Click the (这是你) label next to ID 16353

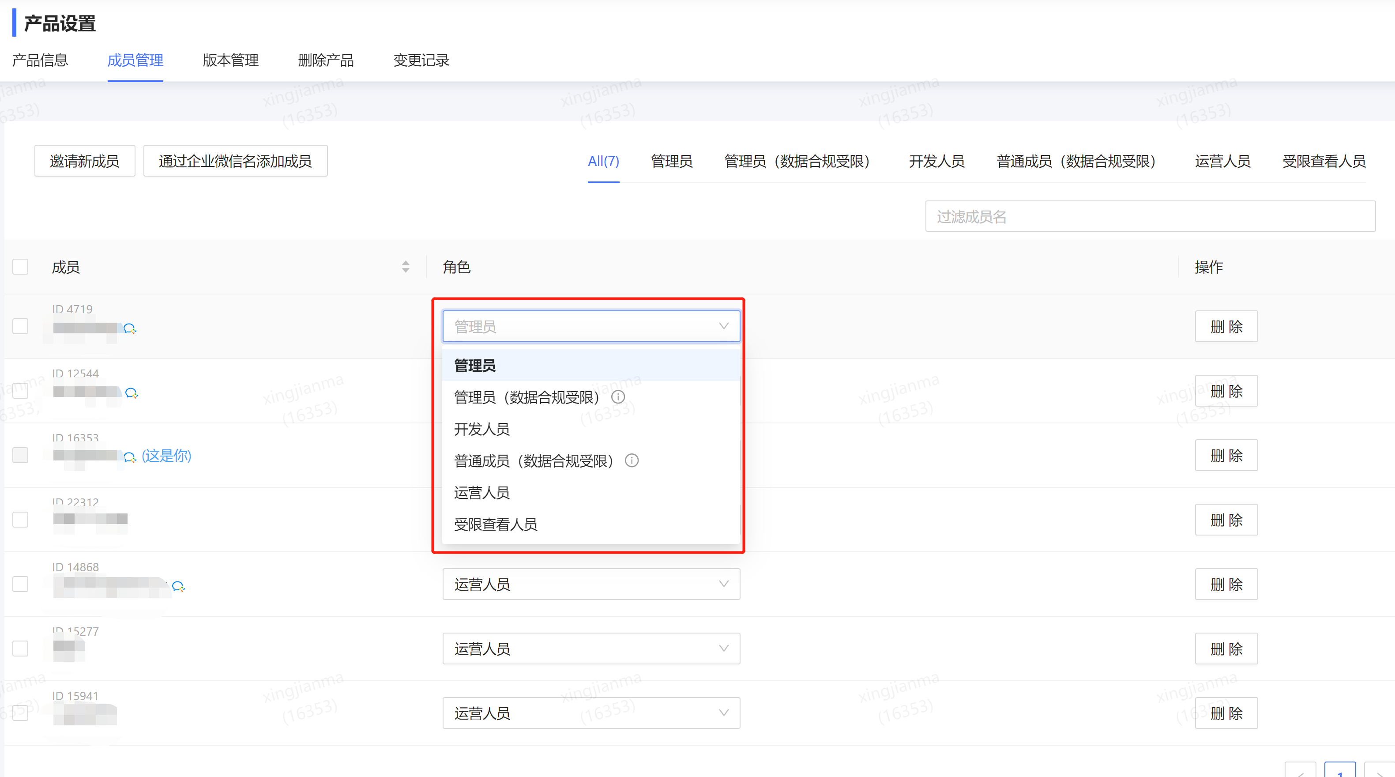(x=166, y=456)
